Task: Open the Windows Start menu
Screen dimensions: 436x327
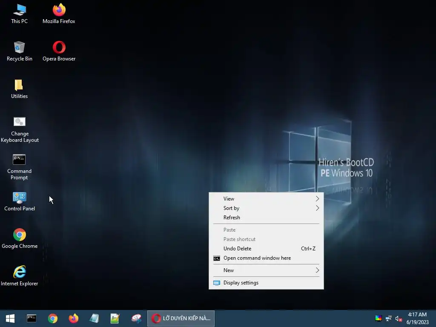Action: (10, 318)
